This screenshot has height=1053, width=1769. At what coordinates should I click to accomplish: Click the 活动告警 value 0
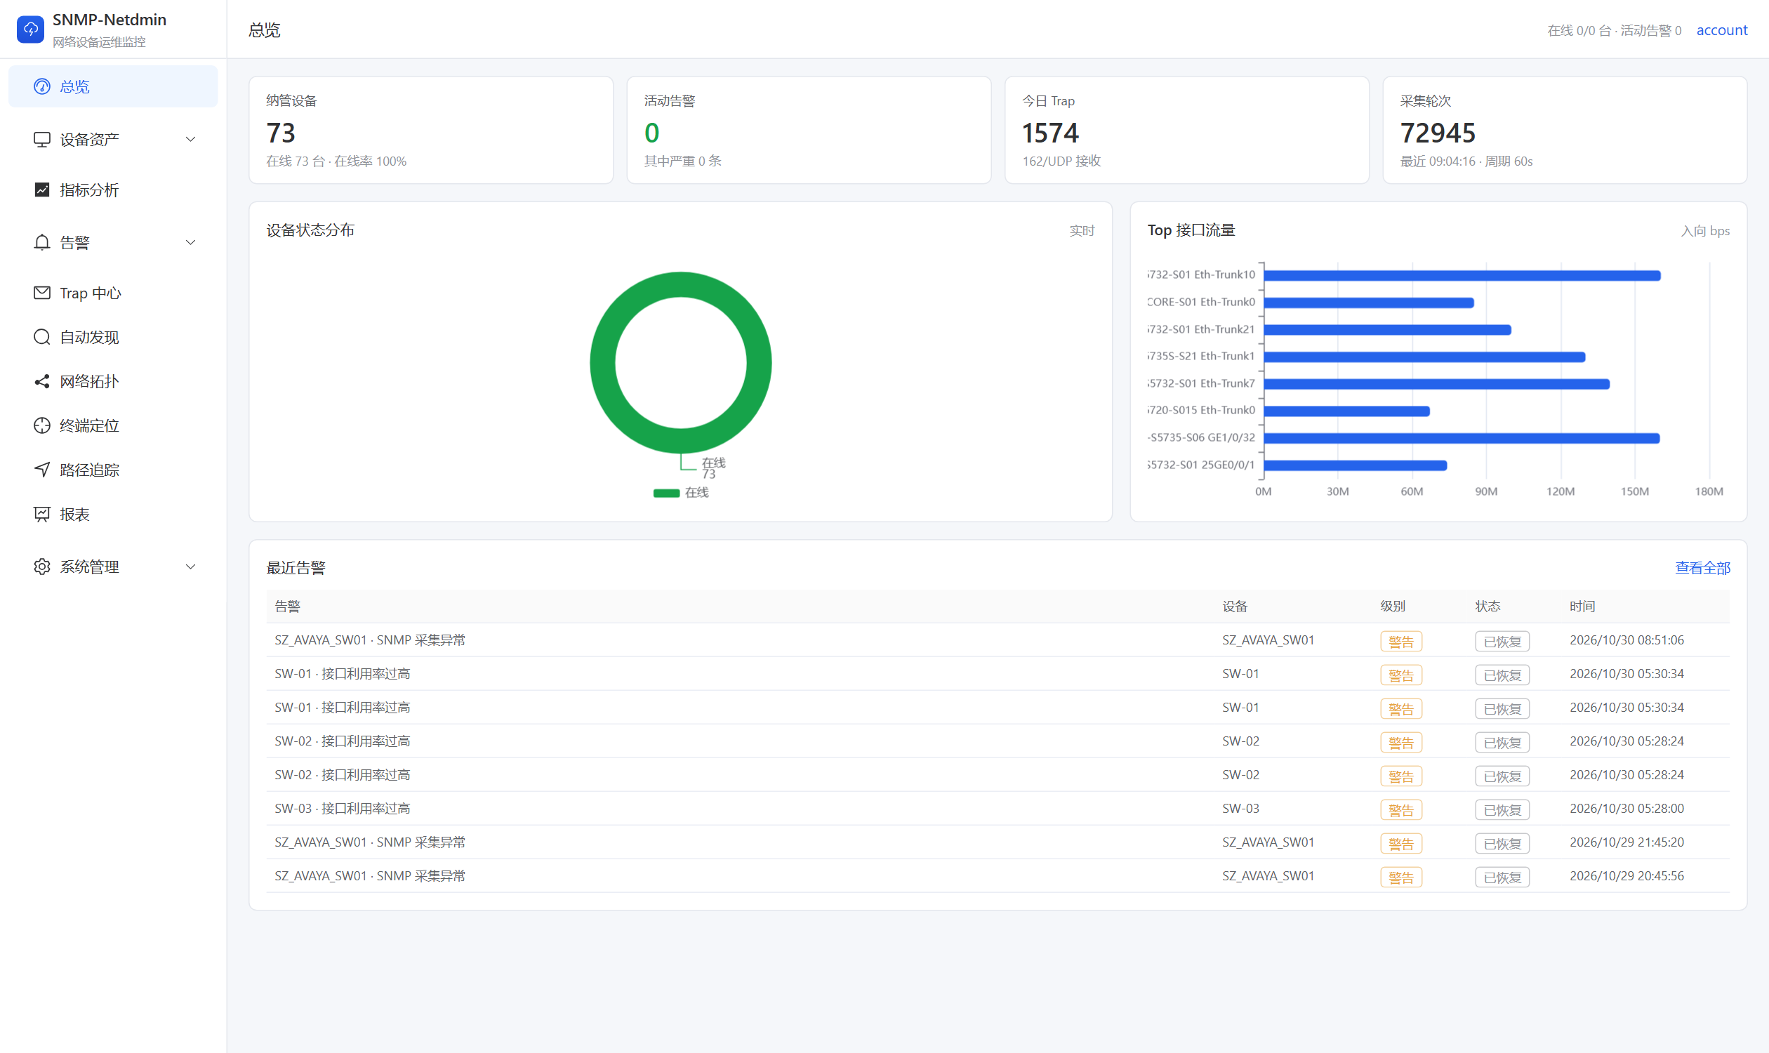pyautogui.click(x=651, y=133)
